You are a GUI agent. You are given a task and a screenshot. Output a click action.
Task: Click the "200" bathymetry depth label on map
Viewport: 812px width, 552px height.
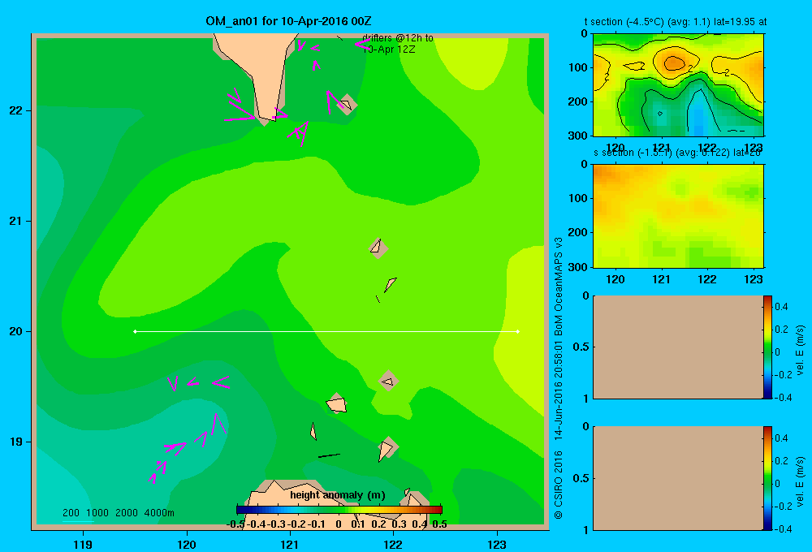pos(71,513)
